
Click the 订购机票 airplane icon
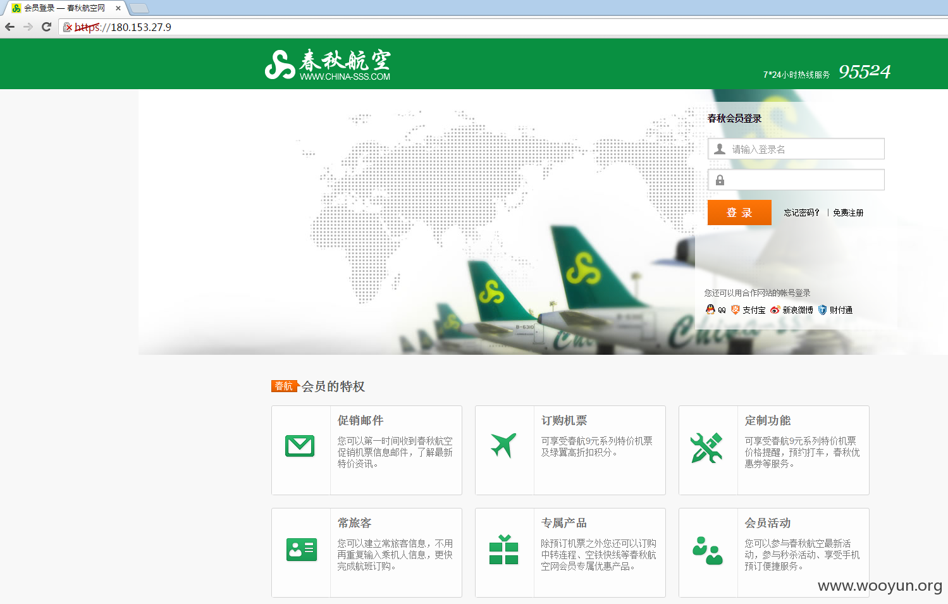point(503,445)
